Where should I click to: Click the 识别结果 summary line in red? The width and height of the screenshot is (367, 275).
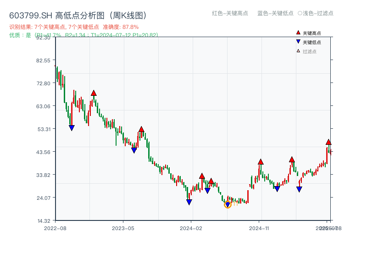click(x=74, y=27)
